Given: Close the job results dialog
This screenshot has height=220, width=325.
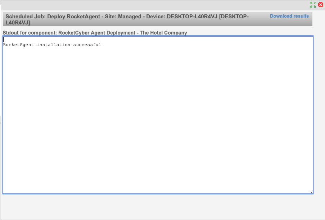Looking at the screenshot, I should [320, 5].
